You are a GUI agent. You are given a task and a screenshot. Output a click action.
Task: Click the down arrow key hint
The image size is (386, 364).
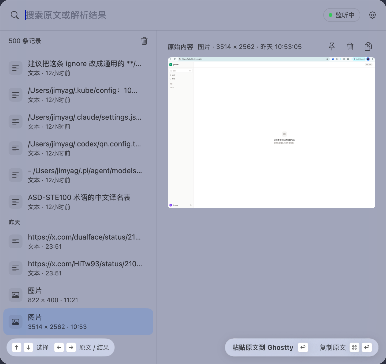(x=28, y=347)
